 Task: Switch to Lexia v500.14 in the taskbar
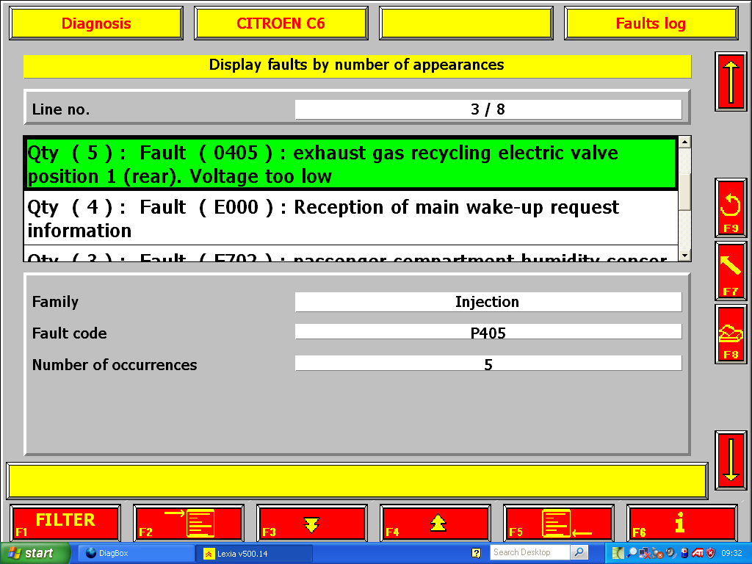(x=254, y=553)
